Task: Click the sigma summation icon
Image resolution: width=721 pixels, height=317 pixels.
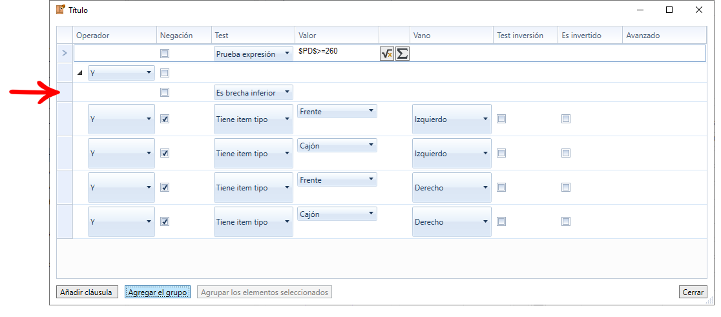Action: [402, 54]
